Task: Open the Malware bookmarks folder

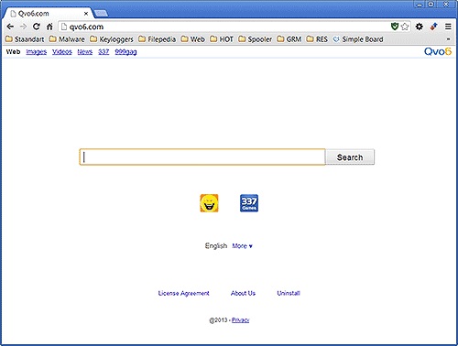Action: click(x=67, y=39)
